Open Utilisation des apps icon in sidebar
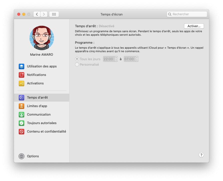 point(21,66)
